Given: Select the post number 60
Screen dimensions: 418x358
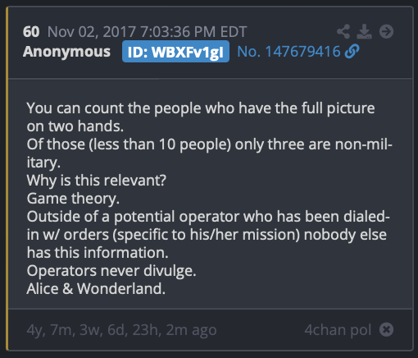Looking at the screenshot, I should [x=31, y=32].
